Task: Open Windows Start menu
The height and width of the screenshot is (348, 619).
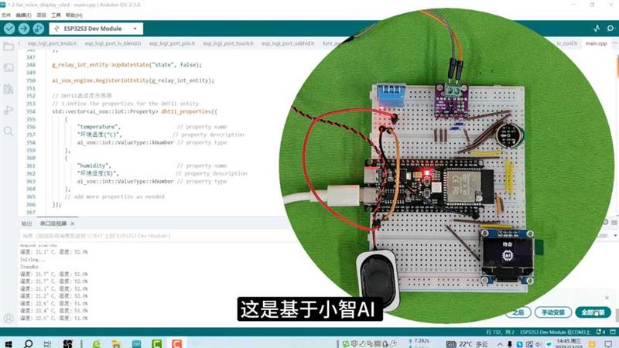Action: coord(9,342)
